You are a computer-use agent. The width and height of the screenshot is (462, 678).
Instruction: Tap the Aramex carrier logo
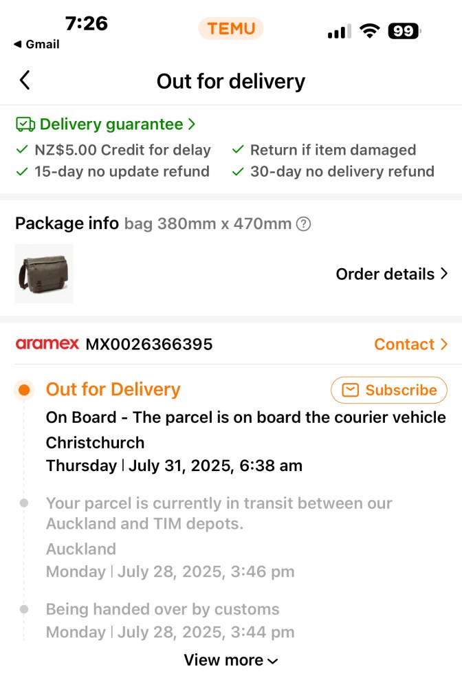(47, 344)
